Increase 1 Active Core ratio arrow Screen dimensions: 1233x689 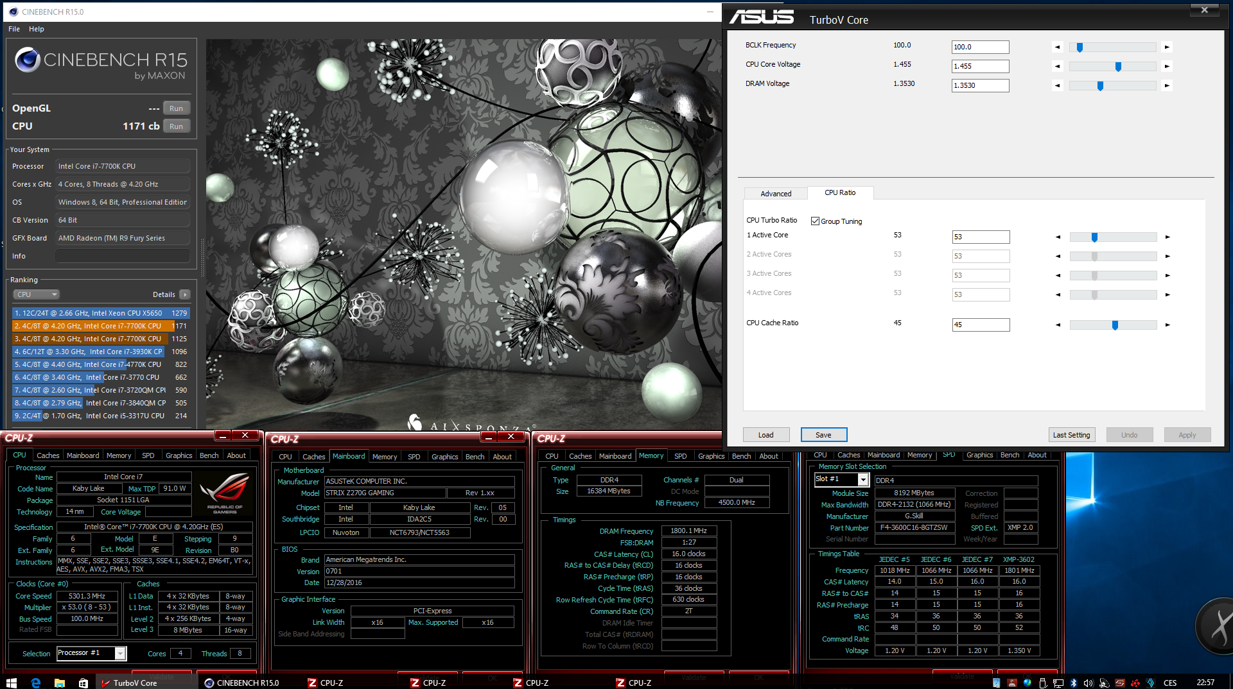click(x=1167, y=237)
